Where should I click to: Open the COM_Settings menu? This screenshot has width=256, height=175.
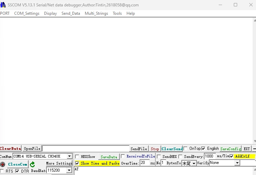(27, 13)
